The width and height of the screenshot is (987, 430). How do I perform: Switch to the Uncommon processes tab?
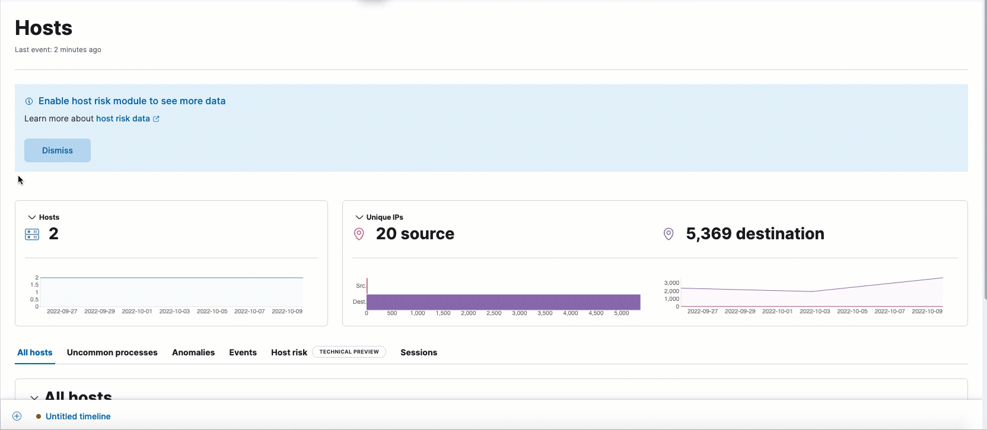[112, 352]
